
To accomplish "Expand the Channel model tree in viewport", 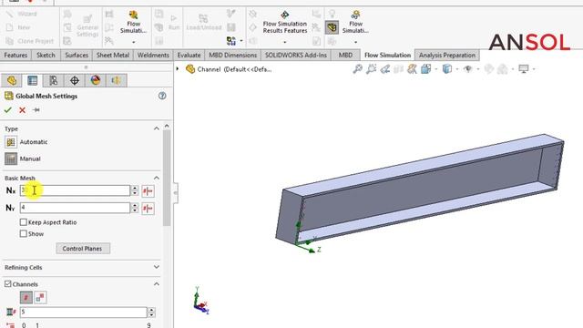I will tap(178, 69).
